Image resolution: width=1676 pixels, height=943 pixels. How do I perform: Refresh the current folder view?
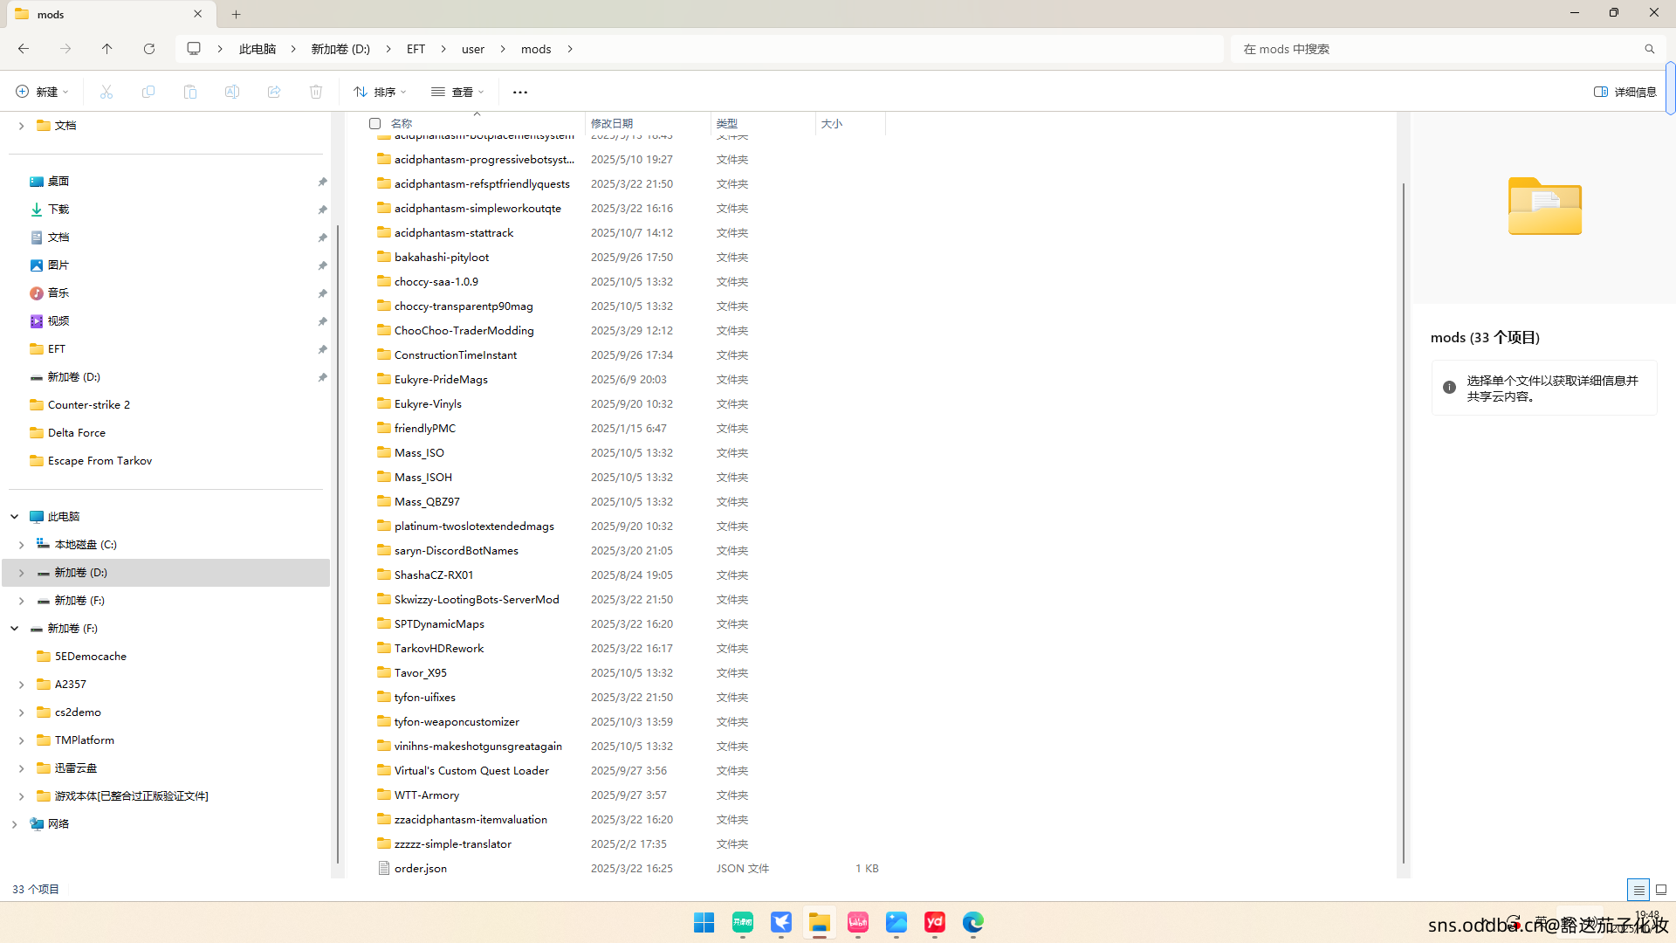(x=149, y=49)
